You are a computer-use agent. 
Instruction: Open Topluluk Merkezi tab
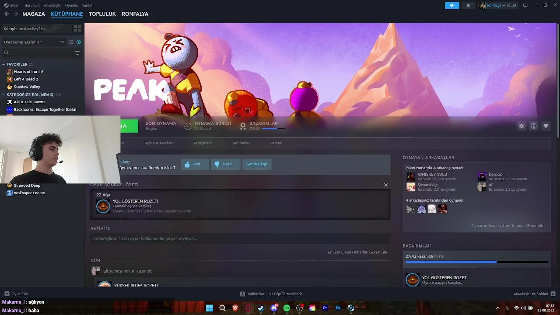(x=159, y=143)
